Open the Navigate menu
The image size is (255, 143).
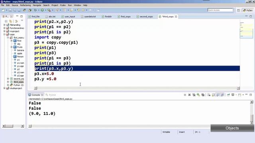(x=37, y=5)
